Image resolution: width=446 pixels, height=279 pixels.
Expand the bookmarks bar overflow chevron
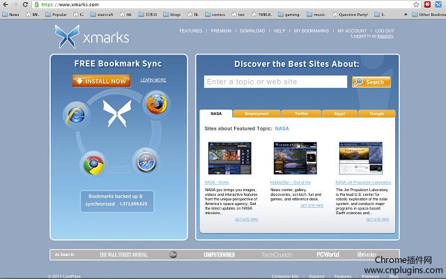point(406,15)
